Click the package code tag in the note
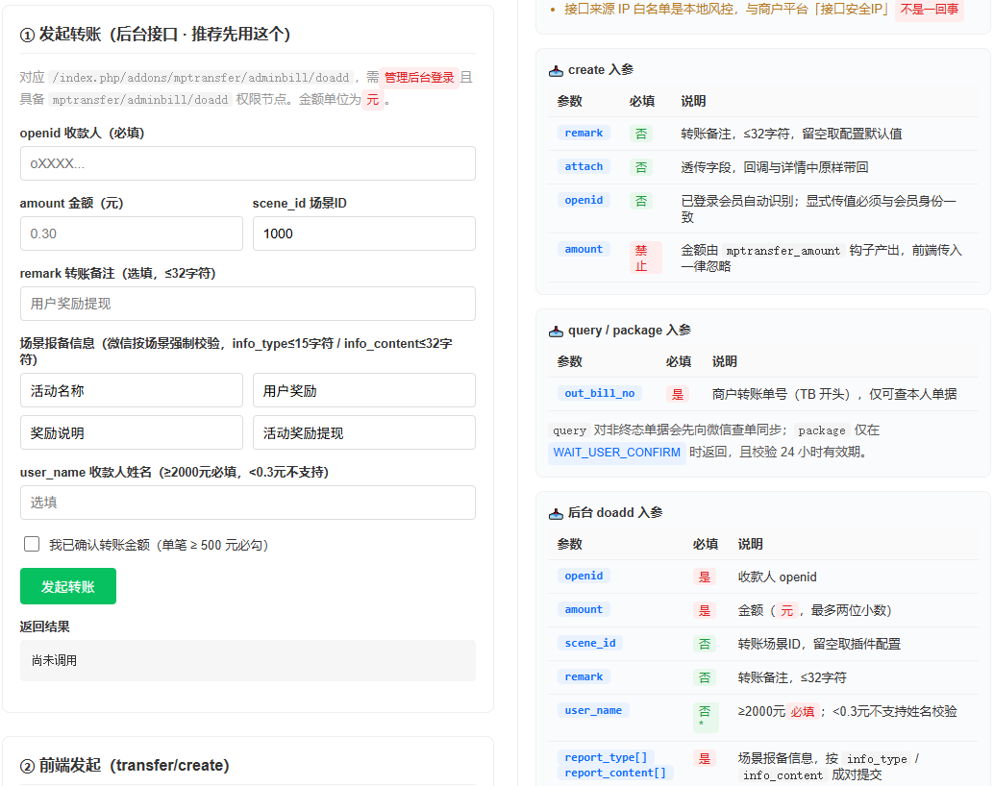The width and height of the screenshot is (994, 786). pyautogui.click(x=822, y=431)
